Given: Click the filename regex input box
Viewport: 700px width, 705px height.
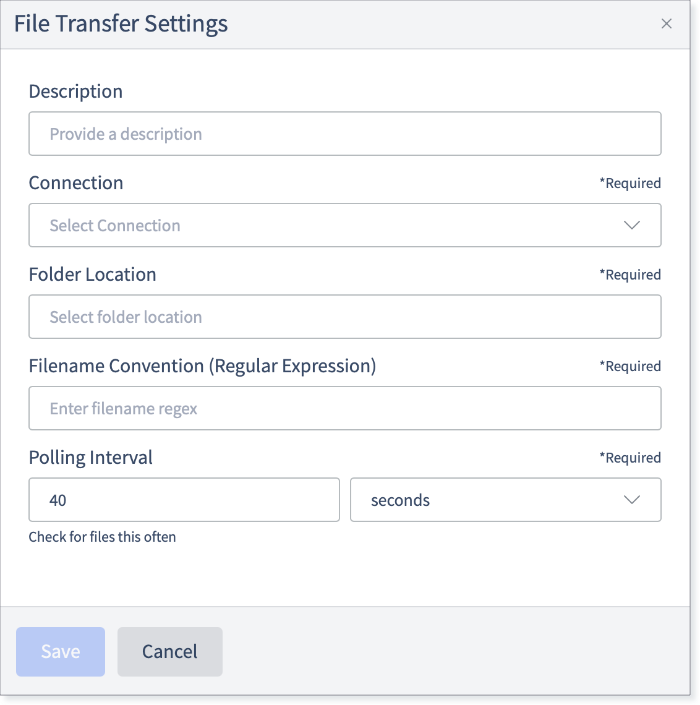Looking at the screenshot, I should (345, 408).
